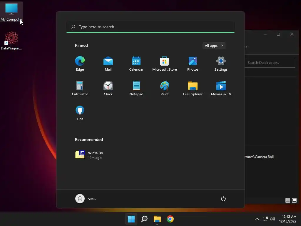Open network status in system tray
Screen dimensions: 301x226
point(265,219)
